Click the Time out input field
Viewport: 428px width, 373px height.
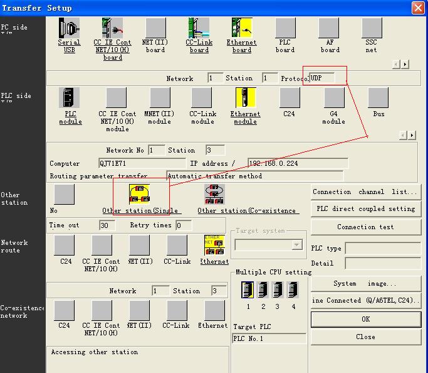pyautogui.click(x=107, y=225)
